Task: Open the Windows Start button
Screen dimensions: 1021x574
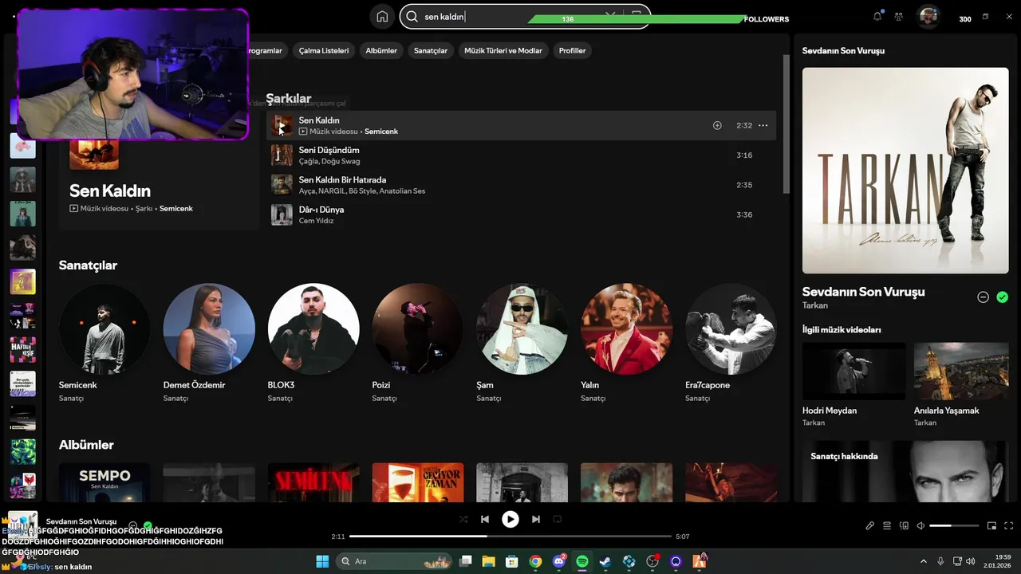Action: 322,561
